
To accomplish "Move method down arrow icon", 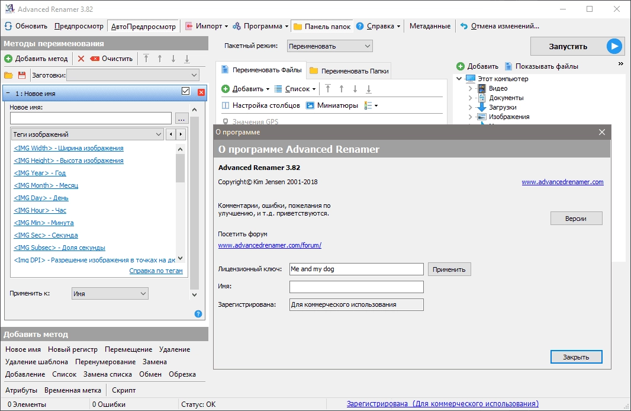I will pos(173,59).
